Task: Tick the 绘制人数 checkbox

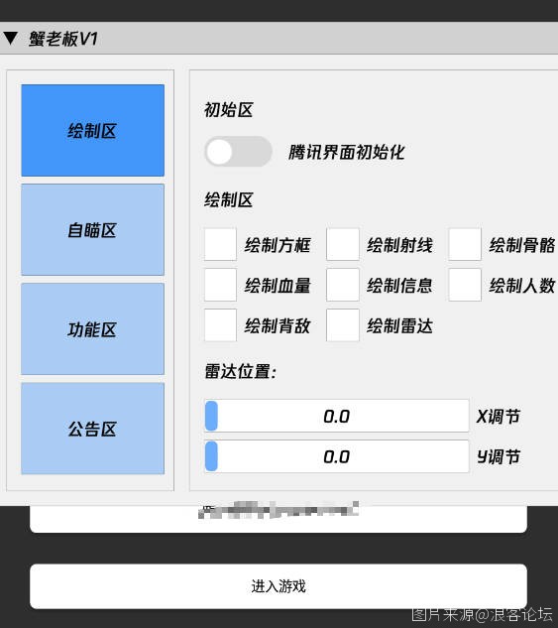Action: [465, 285]
